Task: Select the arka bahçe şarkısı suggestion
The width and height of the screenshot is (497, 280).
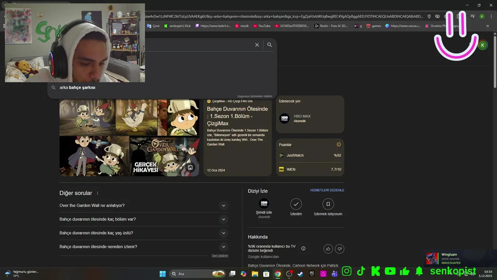Action: tap(162, 87)
